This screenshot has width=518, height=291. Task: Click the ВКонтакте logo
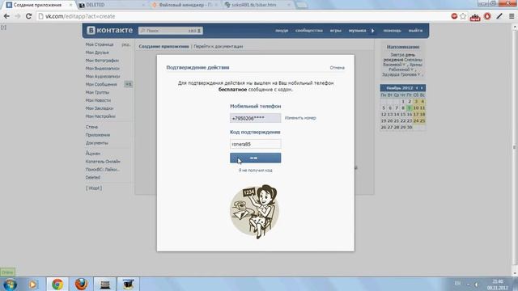pyautogui.click(x=110, y=31)
